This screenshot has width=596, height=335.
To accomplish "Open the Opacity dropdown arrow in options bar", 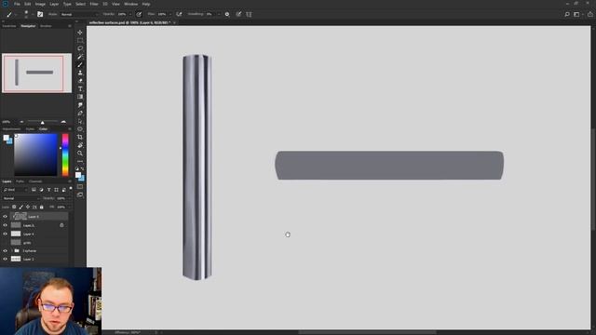I will point(130,14).
